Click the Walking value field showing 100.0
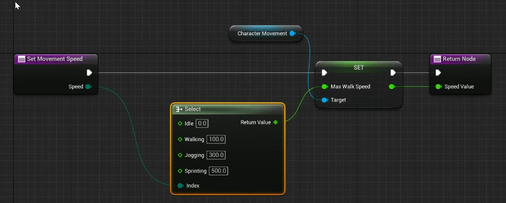 click(216, 139)
